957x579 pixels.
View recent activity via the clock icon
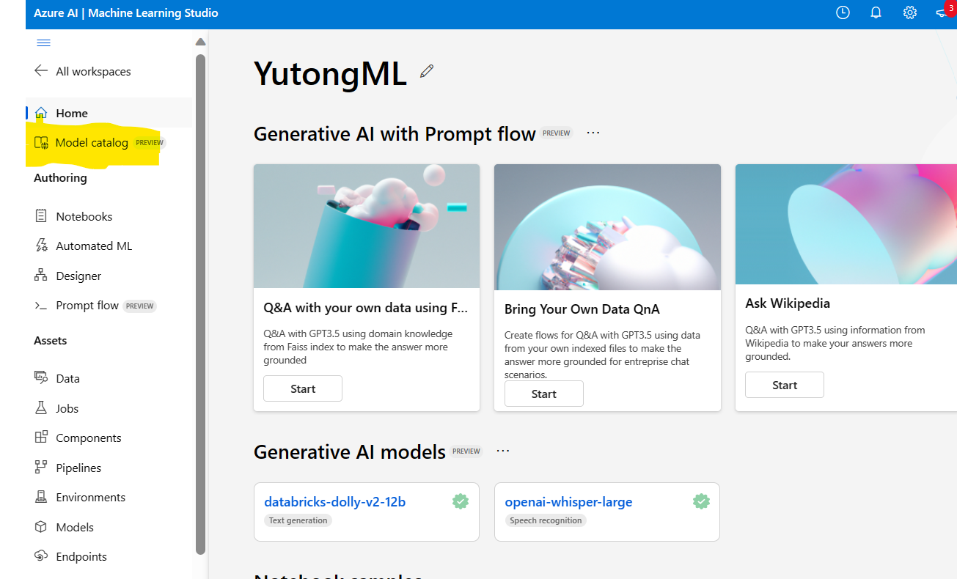point(842,12)
